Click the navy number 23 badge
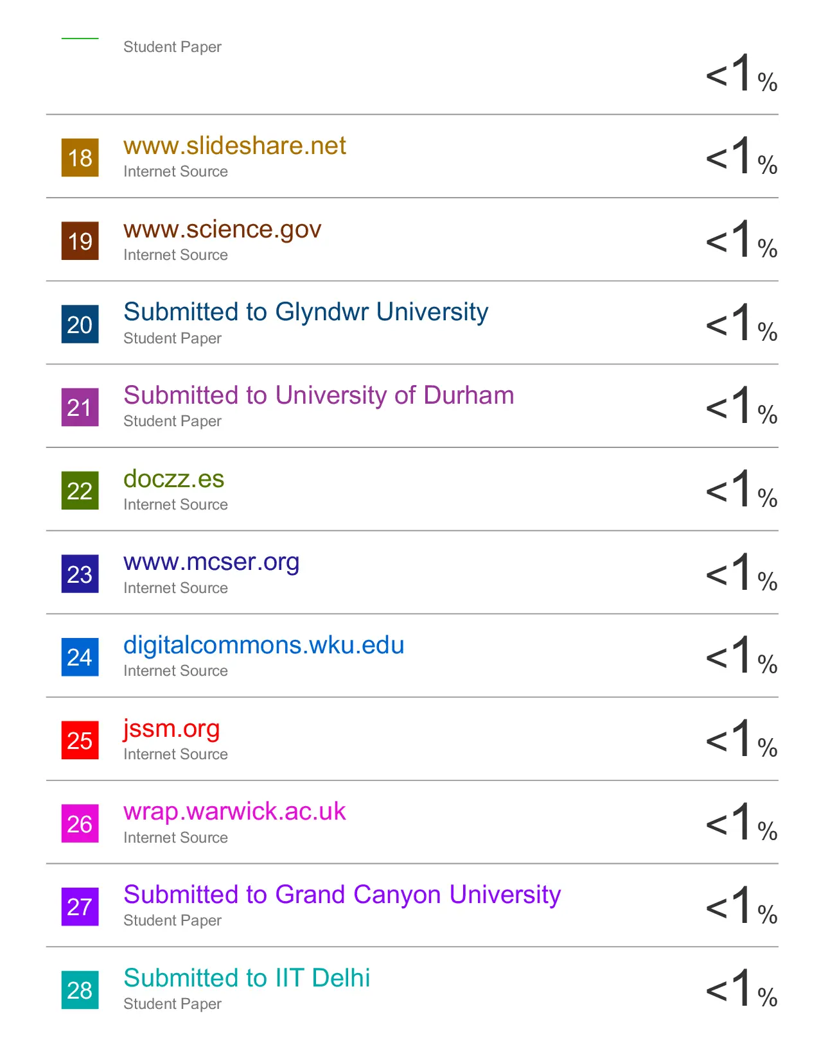The height and width of the screenshot is (1059, 819). pos(80,574)
